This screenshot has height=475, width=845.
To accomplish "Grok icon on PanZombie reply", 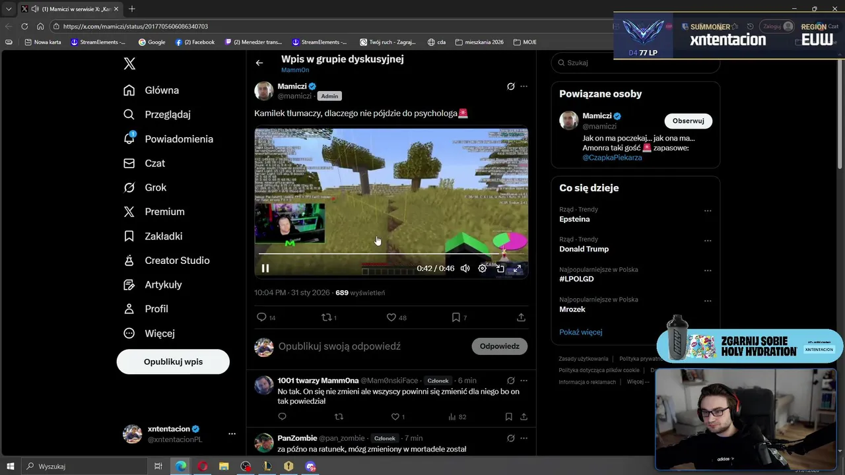I will point(510,438).
